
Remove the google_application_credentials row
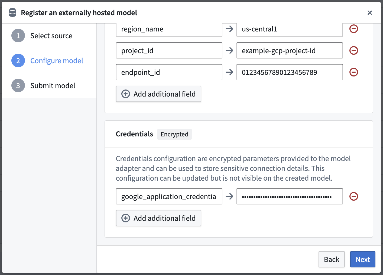(354, 196)
